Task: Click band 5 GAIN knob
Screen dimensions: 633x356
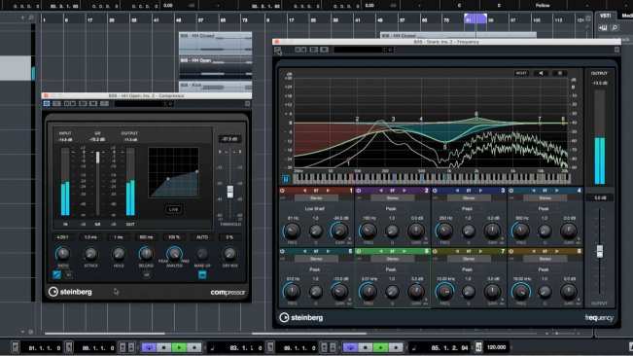Action: 339,292
